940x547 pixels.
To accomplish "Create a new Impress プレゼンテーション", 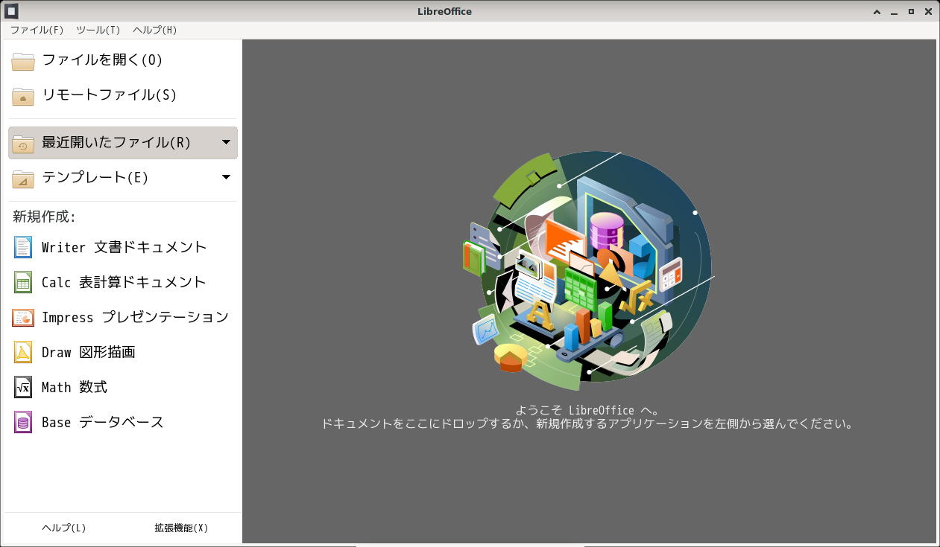I will point(123,317).
